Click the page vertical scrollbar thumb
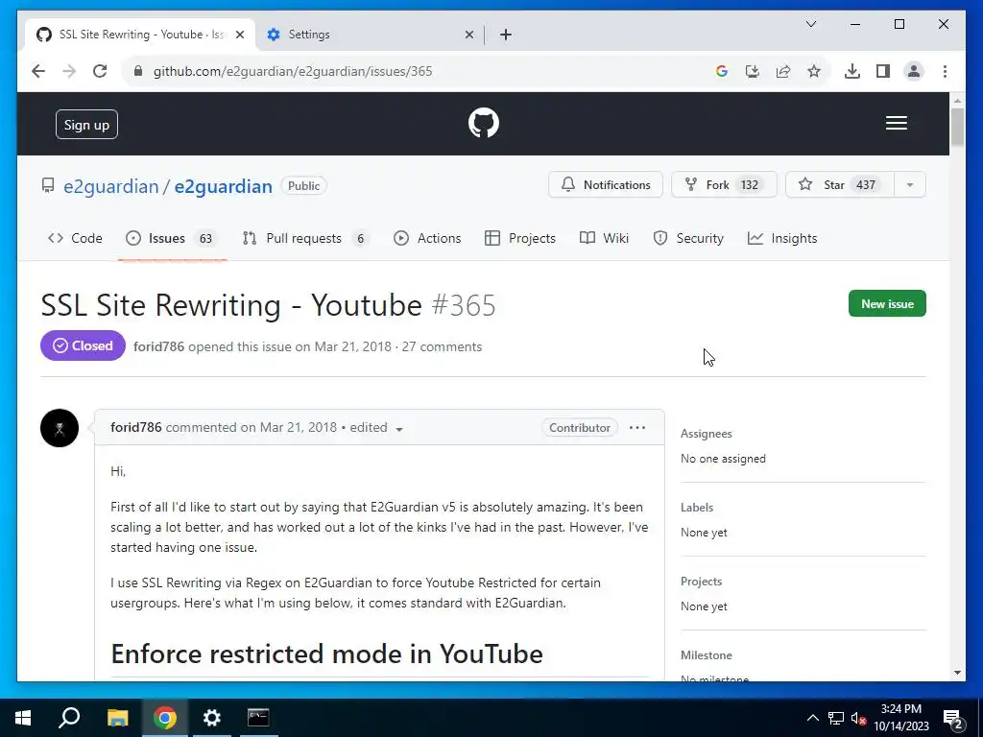This screenshot has width=983, height=737. (x=957, y=128)
